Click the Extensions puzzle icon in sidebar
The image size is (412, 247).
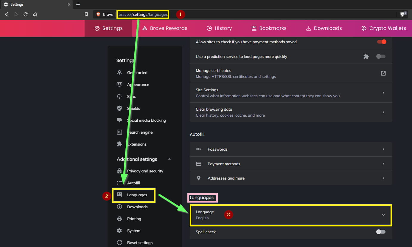[119, 144]
